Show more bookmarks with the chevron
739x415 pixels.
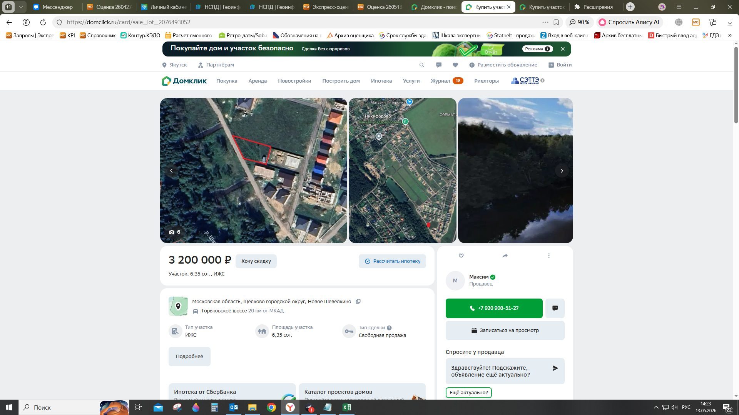point(729,35)
